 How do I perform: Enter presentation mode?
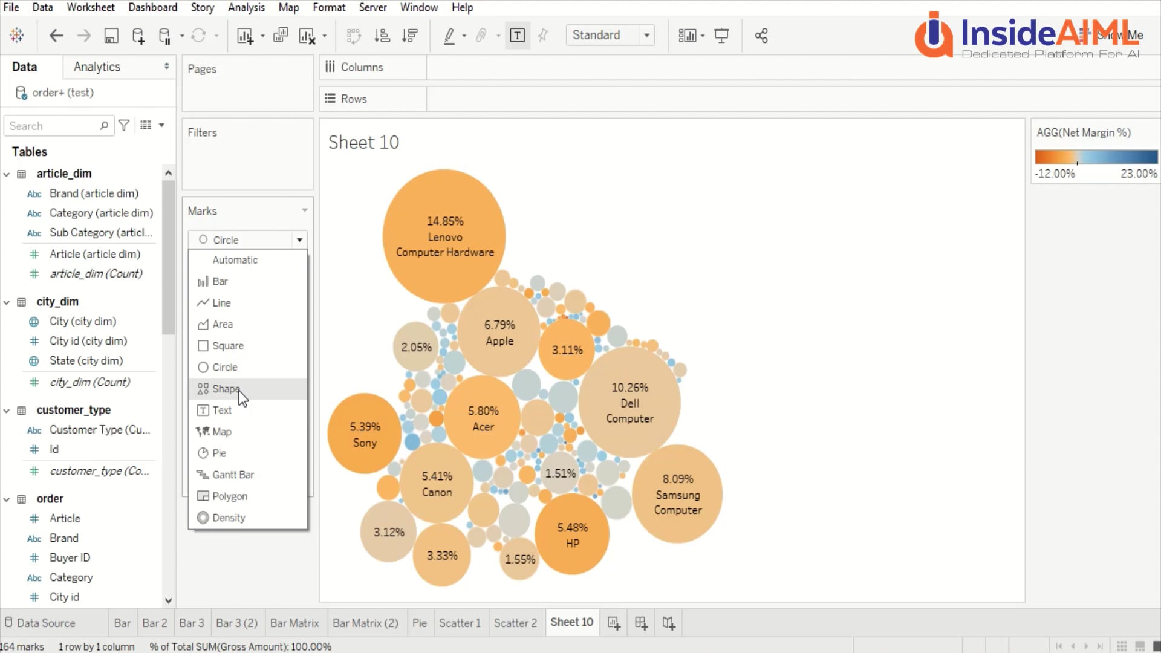[722, 35]
